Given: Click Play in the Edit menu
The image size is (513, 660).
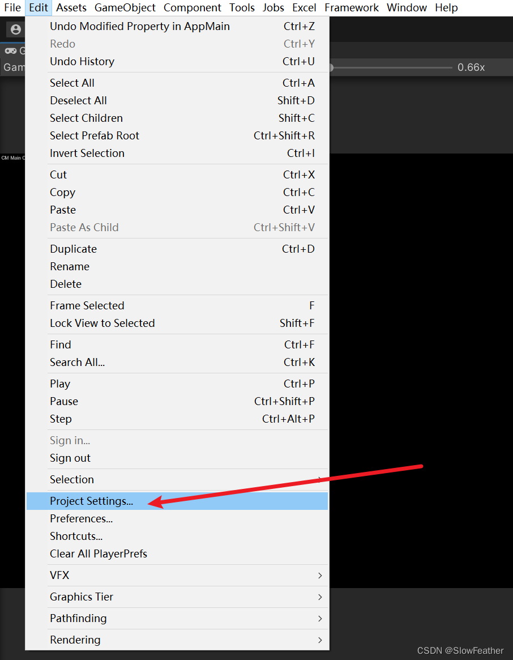Looking at the screenshot, I should (60, 384).
